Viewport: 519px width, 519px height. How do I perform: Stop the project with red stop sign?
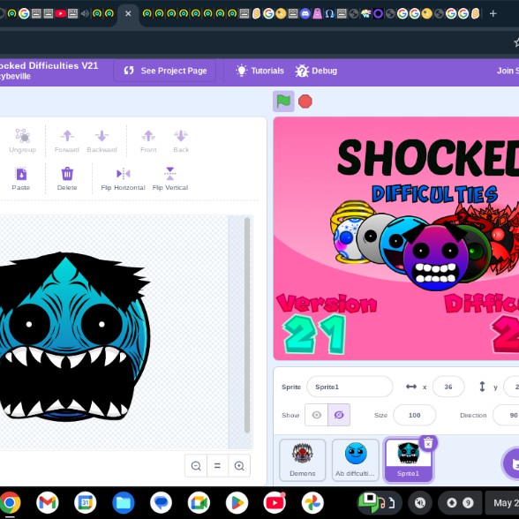pos(305,102)
